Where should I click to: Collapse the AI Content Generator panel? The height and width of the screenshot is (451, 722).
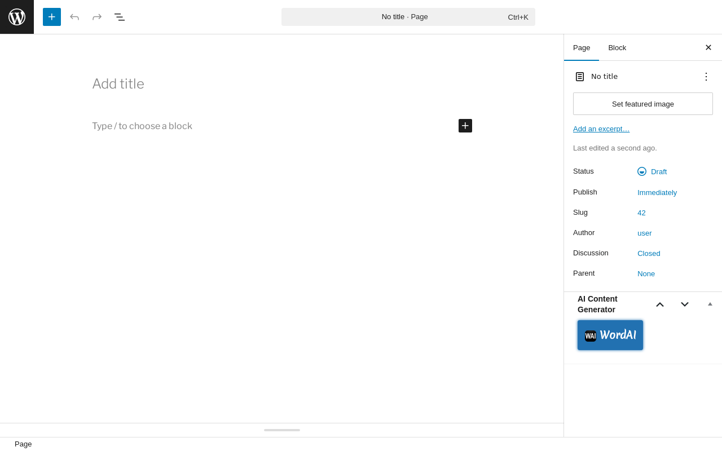710,304
